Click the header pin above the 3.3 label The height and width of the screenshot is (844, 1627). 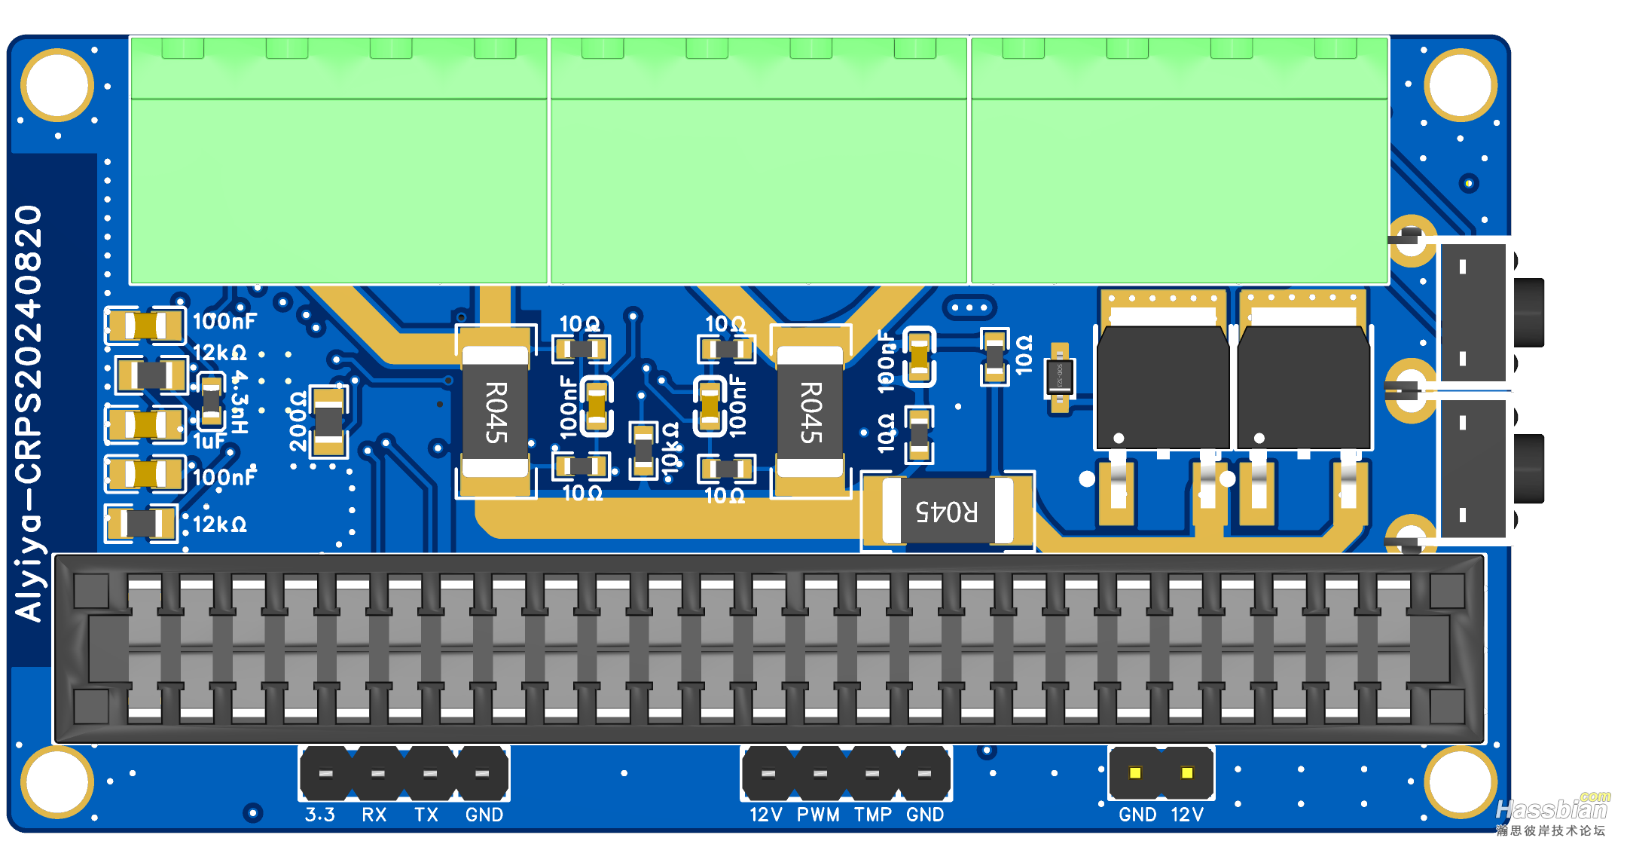coord(326,773)
